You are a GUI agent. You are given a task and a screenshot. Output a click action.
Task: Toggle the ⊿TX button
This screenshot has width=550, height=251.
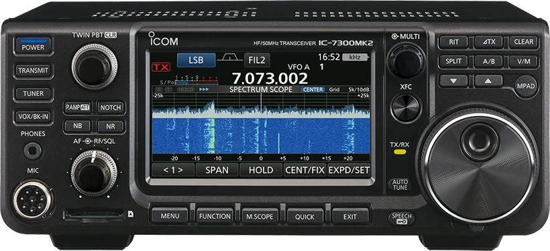pos(488,42)
